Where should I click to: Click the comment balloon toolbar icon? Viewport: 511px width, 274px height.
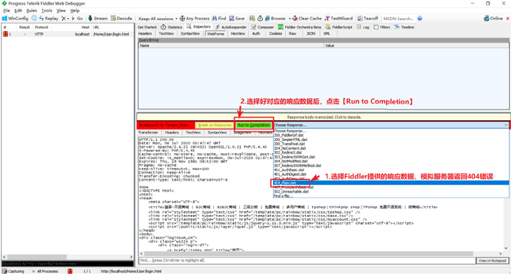(34, 19)
